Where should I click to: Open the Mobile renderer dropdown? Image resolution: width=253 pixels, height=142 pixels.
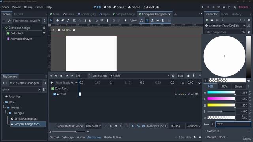(245, 7)
